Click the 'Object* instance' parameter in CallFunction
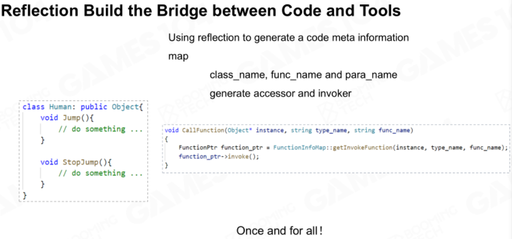512x239 pixels. pyautogui.click(x=256, y=131)
